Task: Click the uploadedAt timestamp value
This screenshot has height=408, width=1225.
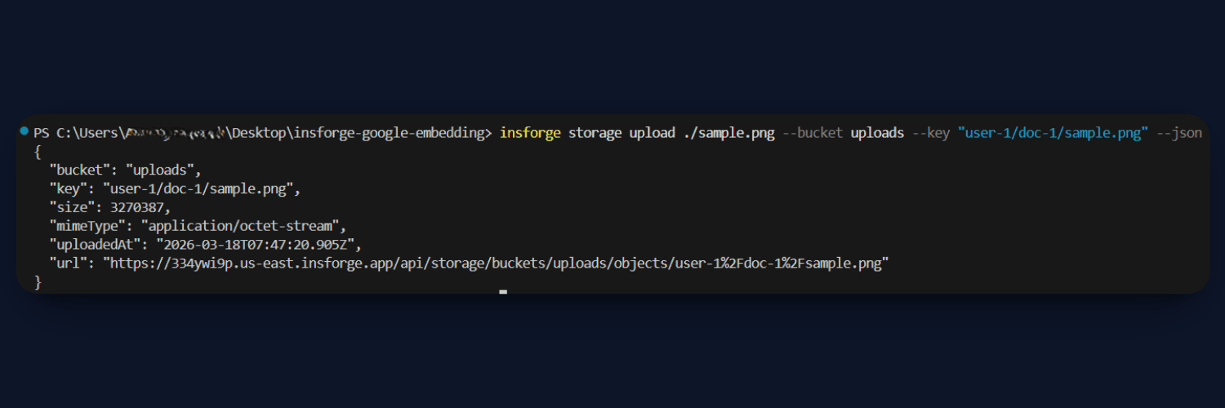Action: (258, 245)
